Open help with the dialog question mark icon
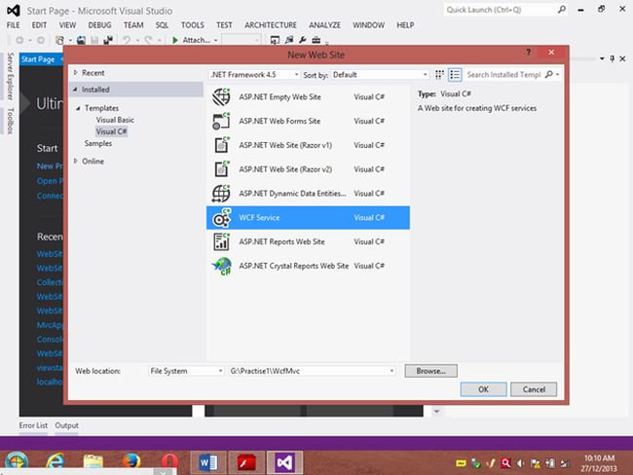 point(528,52)
